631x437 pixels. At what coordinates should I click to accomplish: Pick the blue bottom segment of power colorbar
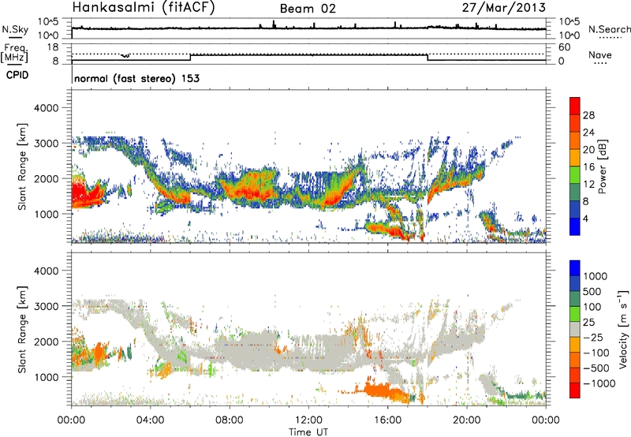tap(575, 226)
